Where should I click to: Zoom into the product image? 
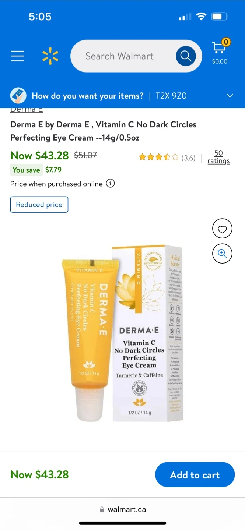[x=222, y=253]
